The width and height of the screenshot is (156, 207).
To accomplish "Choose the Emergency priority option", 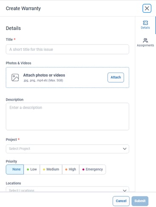I will pyautogui.click(x=92, y=169).
